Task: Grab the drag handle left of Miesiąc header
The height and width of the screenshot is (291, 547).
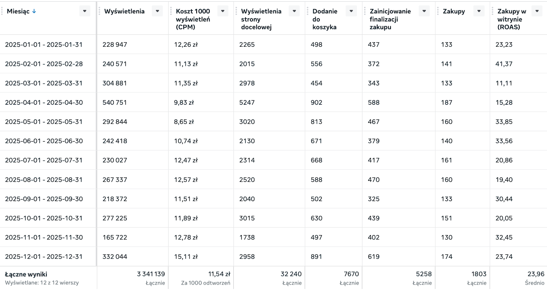Action: point(2,11)
